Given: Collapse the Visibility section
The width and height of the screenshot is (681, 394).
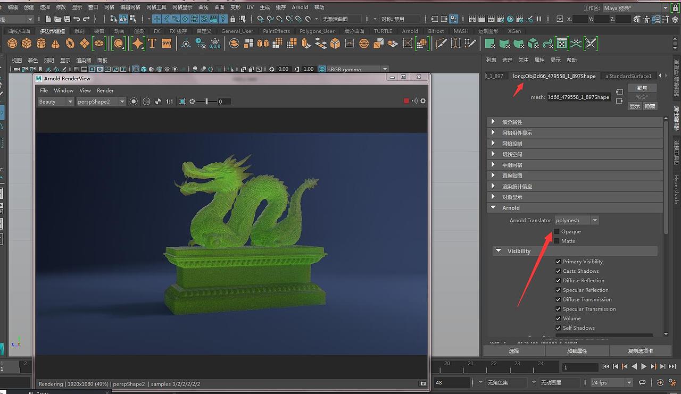Looking at the screenshot, I should point(575,251).
